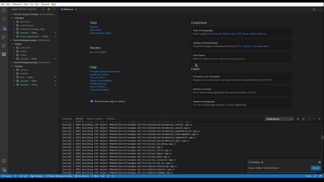Collapse the first workspace folder in outline

[x=11, y=14]
